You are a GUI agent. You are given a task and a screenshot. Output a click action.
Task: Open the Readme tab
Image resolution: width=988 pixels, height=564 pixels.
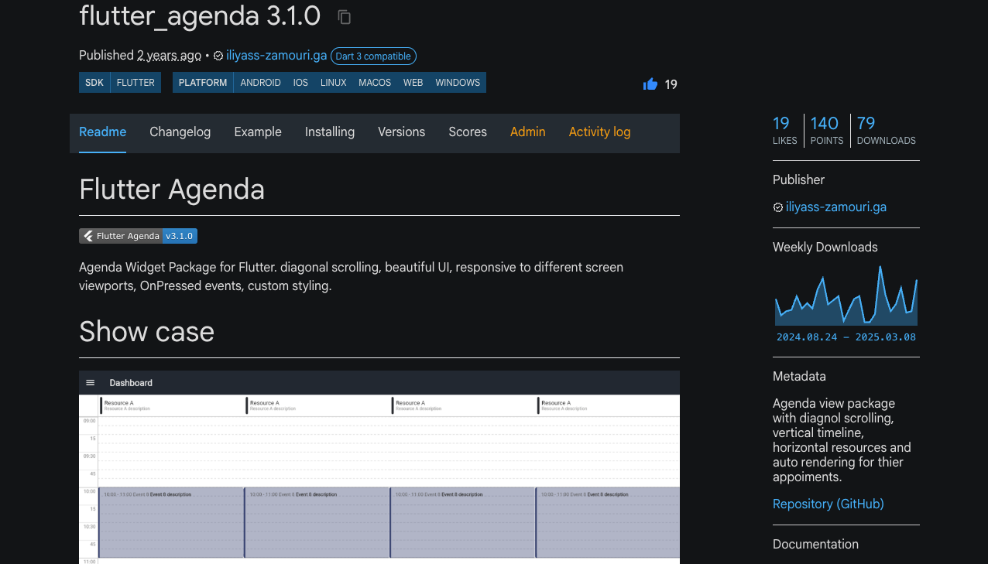pos(102,132)
